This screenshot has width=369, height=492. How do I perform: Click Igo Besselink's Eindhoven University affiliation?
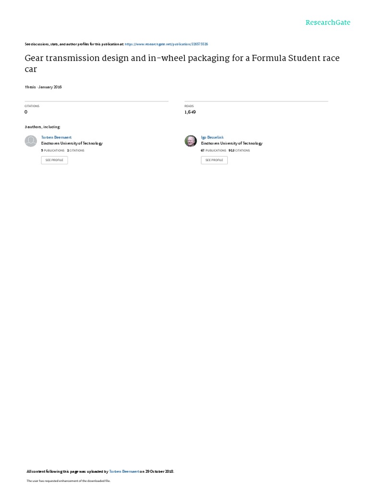click(232, 143)
